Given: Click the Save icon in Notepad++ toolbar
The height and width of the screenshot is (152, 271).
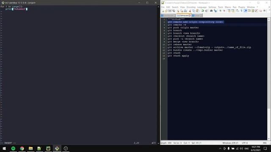Looking at the screenshot, I should (x=170, y=11).
